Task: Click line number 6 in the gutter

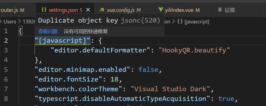Action: pyautogui.click(x=6, y=79)
